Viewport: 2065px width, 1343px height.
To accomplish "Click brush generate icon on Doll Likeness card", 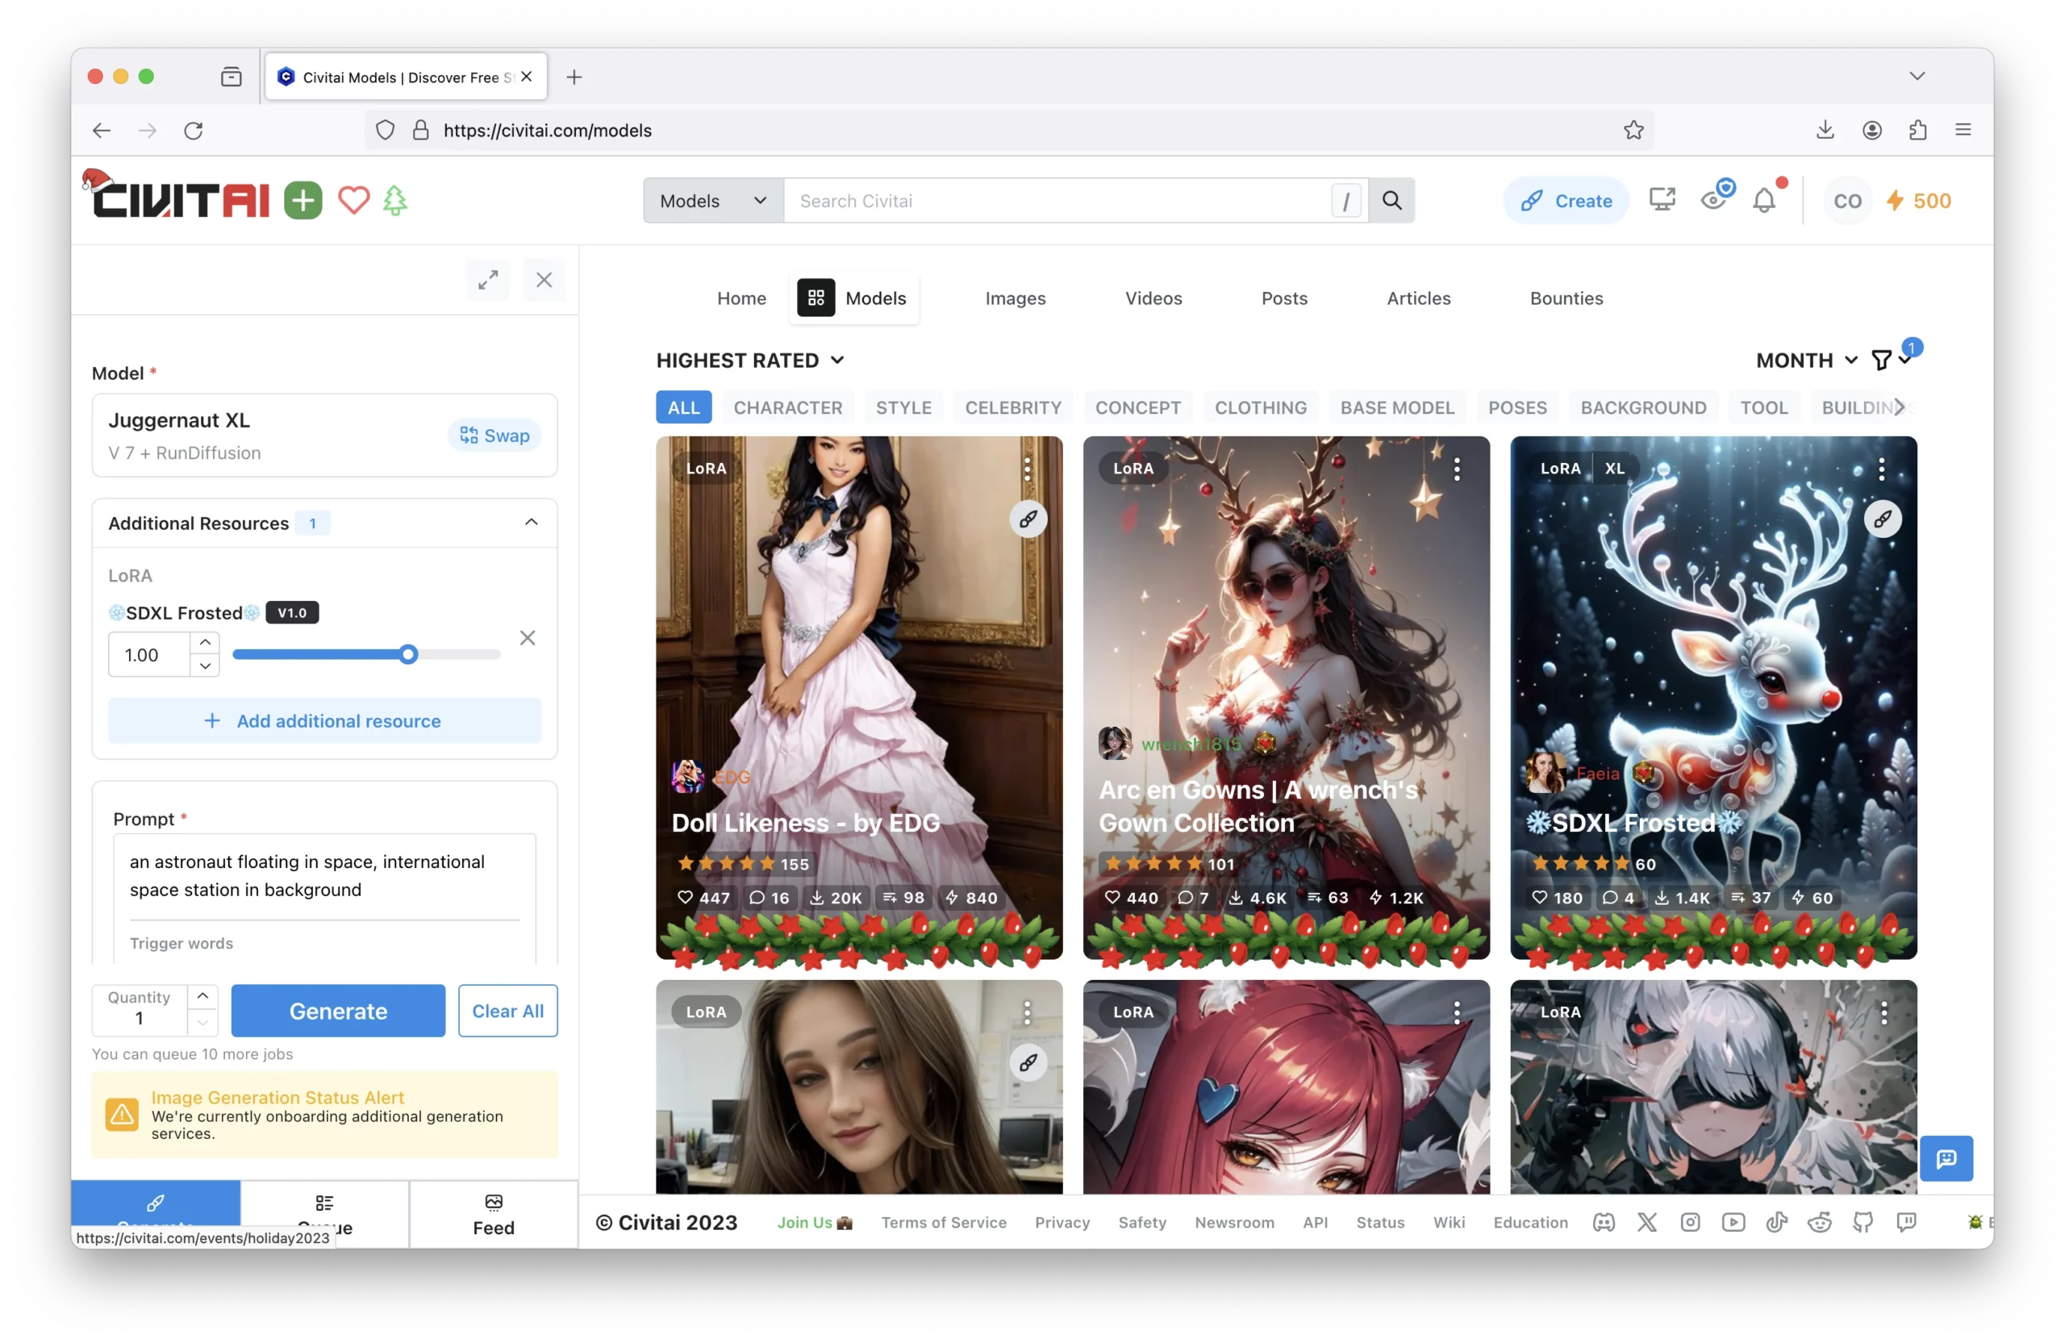I will 1028,519.
